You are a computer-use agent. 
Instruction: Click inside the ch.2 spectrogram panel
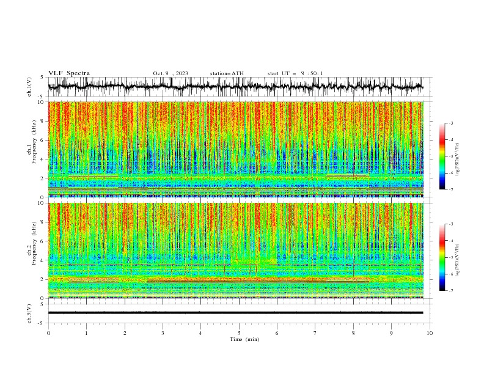pyautogui.click(x=235, y=251)
